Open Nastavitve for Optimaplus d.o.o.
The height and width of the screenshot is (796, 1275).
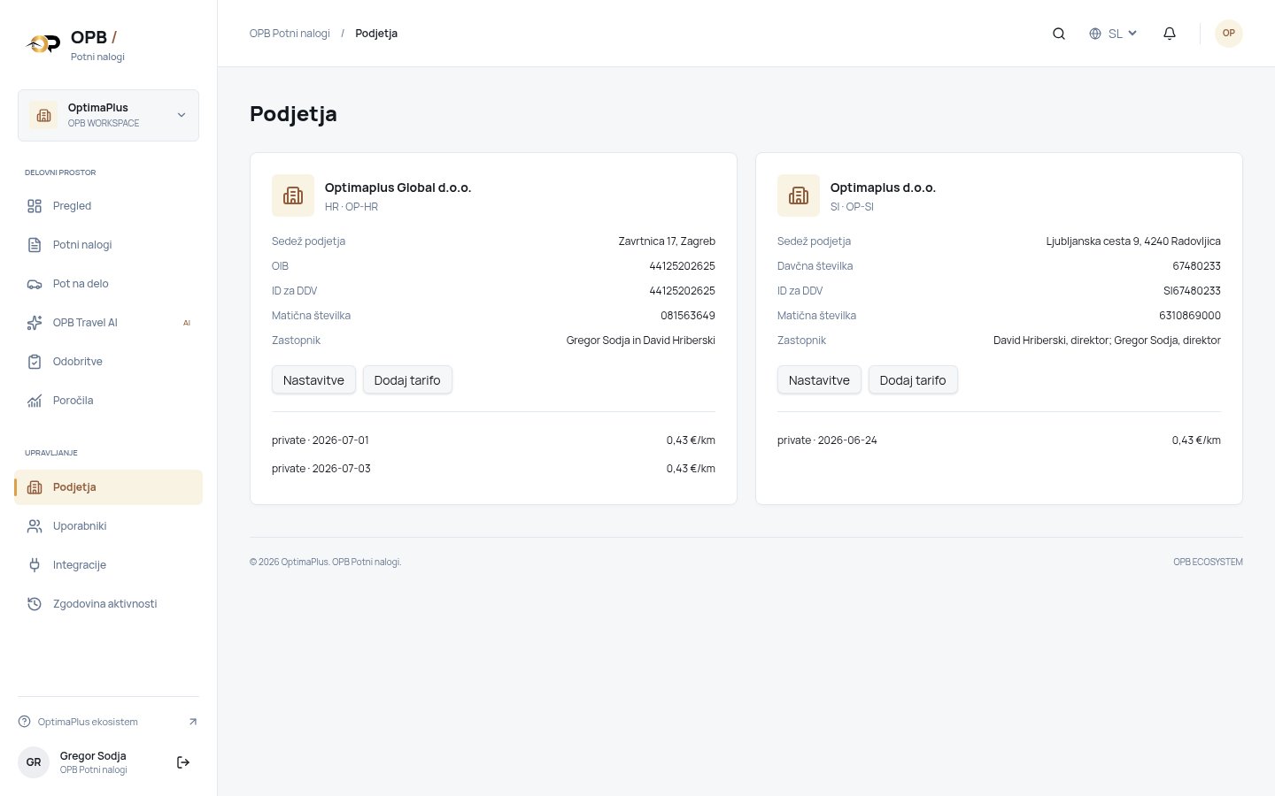819,380
